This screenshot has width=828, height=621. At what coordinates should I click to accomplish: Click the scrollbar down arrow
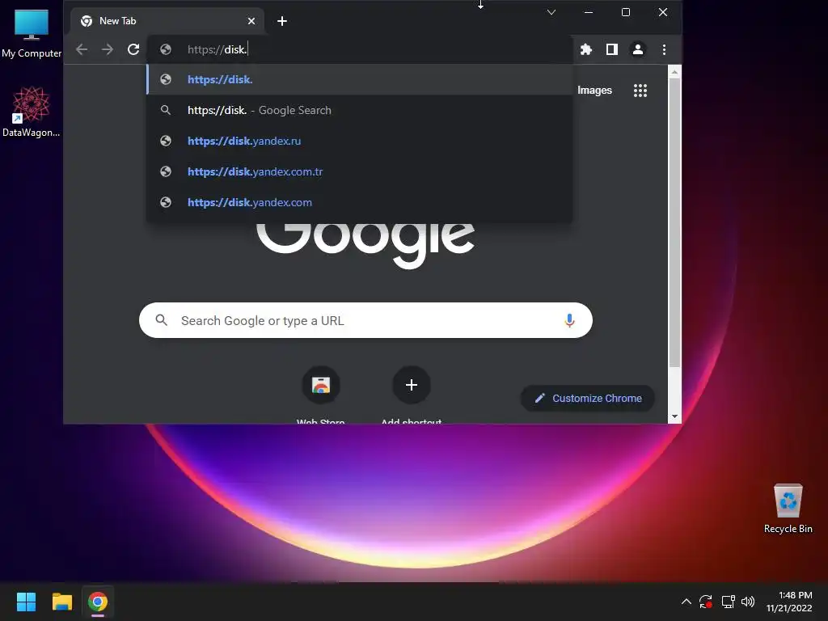pyautogui.click(x=674, y=416)
